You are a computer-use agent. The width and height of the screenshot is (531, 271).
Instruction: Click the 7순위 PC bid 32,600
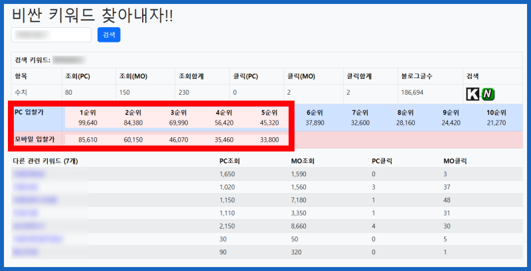tap(360, 123)
